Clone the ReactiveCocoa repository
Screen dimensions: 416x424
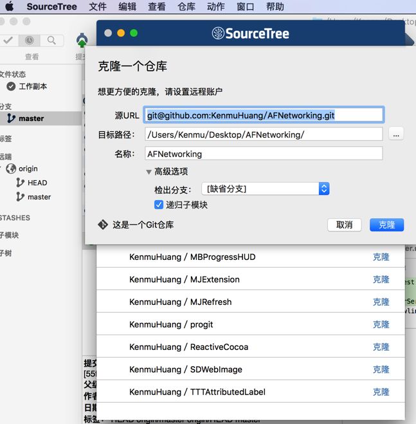point(381,347)
